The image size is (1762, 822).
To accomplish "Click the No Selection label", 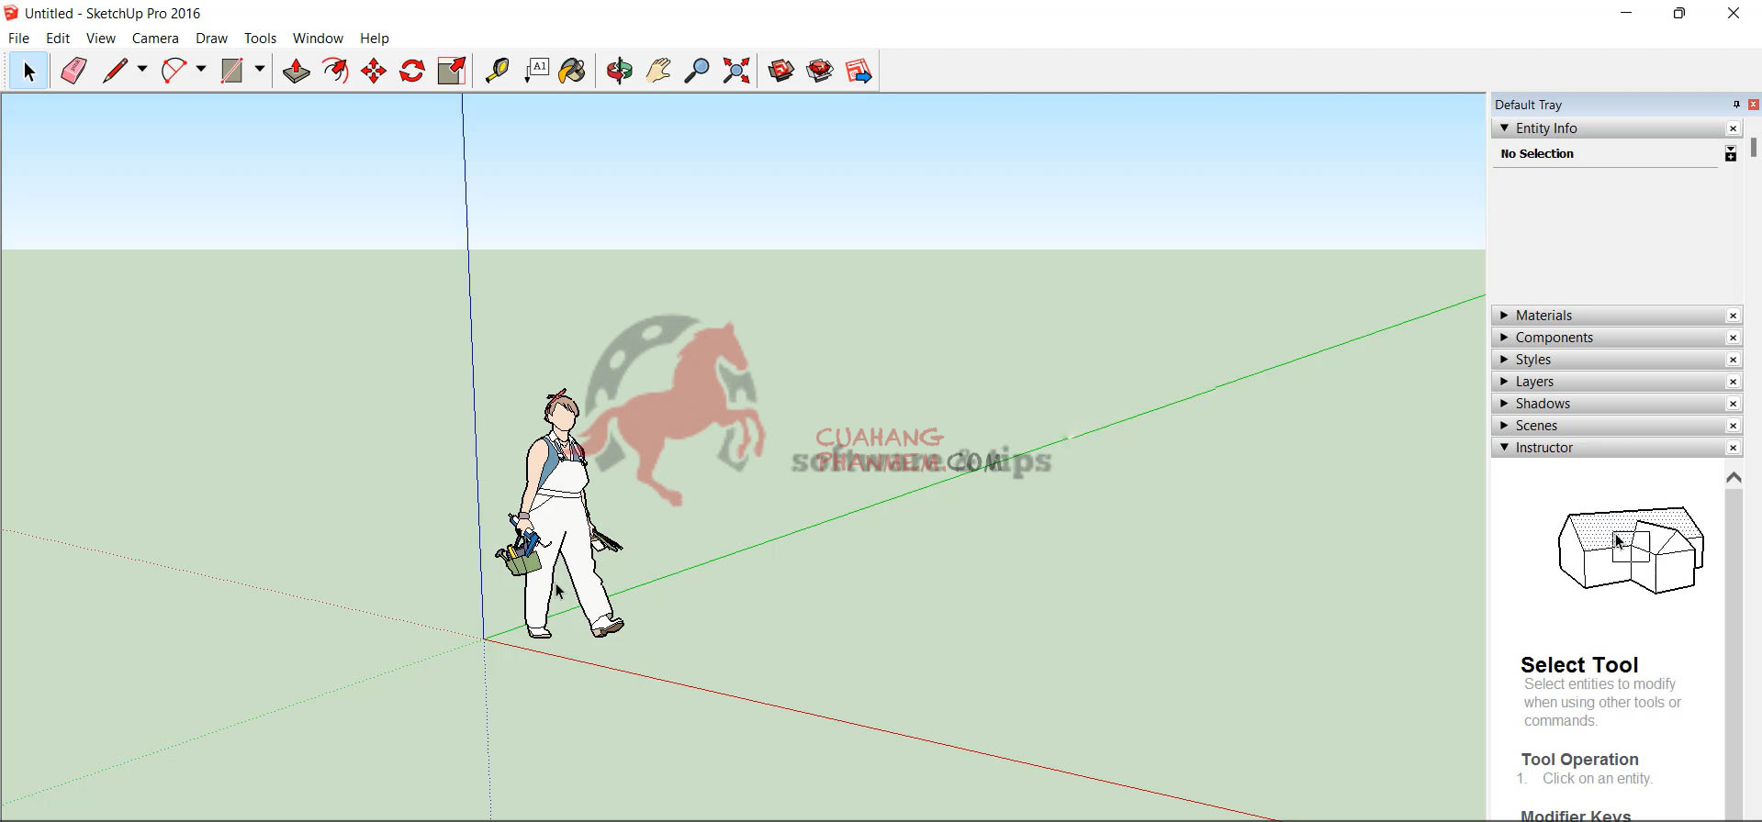I will click(x=1537, y=154).
